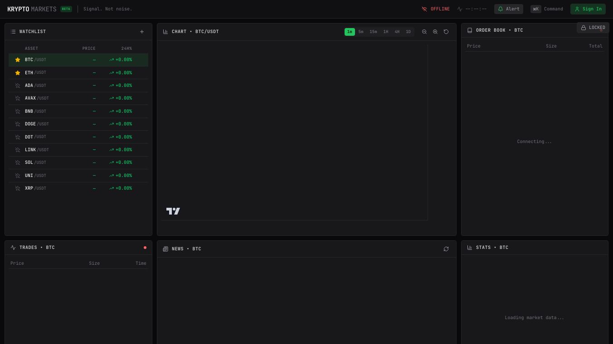Unfavorite ETH/USDT by clicking its star
Image resolution: width=613 pixels, height=344 pixels.
(18, 72)
